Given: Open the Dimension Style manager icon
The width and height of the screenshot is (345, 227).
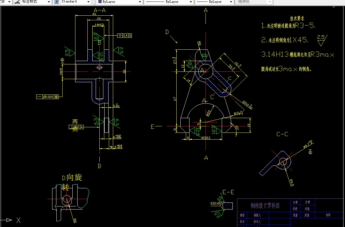Looking at the screenshot, I should (17, 2).
